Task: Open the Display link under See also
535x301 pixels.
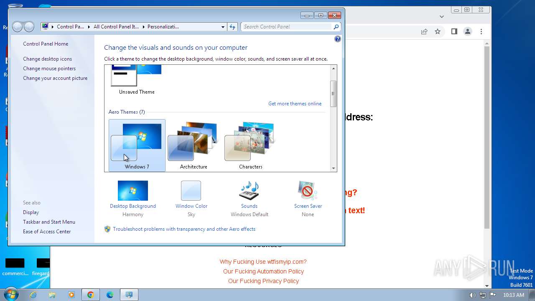Action: coord(31,212)
